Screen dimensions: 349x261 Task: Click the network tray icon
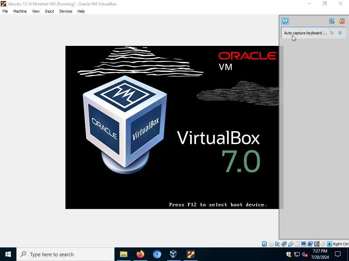[297, 254]
